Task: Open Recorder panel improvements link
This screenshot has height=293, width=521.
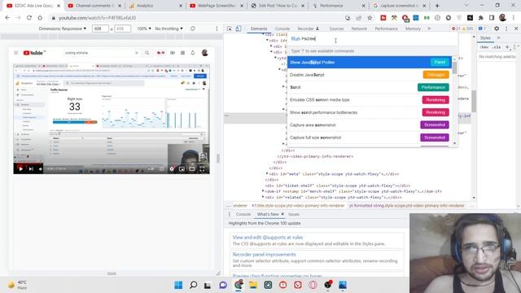Action: click(x=264, y=255)
